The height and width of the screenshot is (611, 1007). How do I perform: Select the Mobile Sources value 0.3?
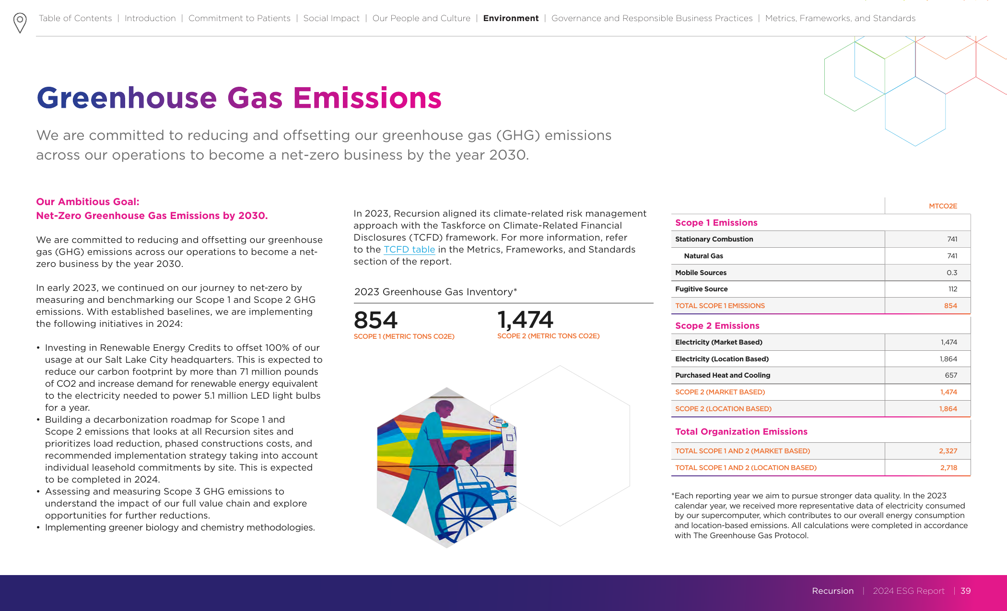point(952,273)
